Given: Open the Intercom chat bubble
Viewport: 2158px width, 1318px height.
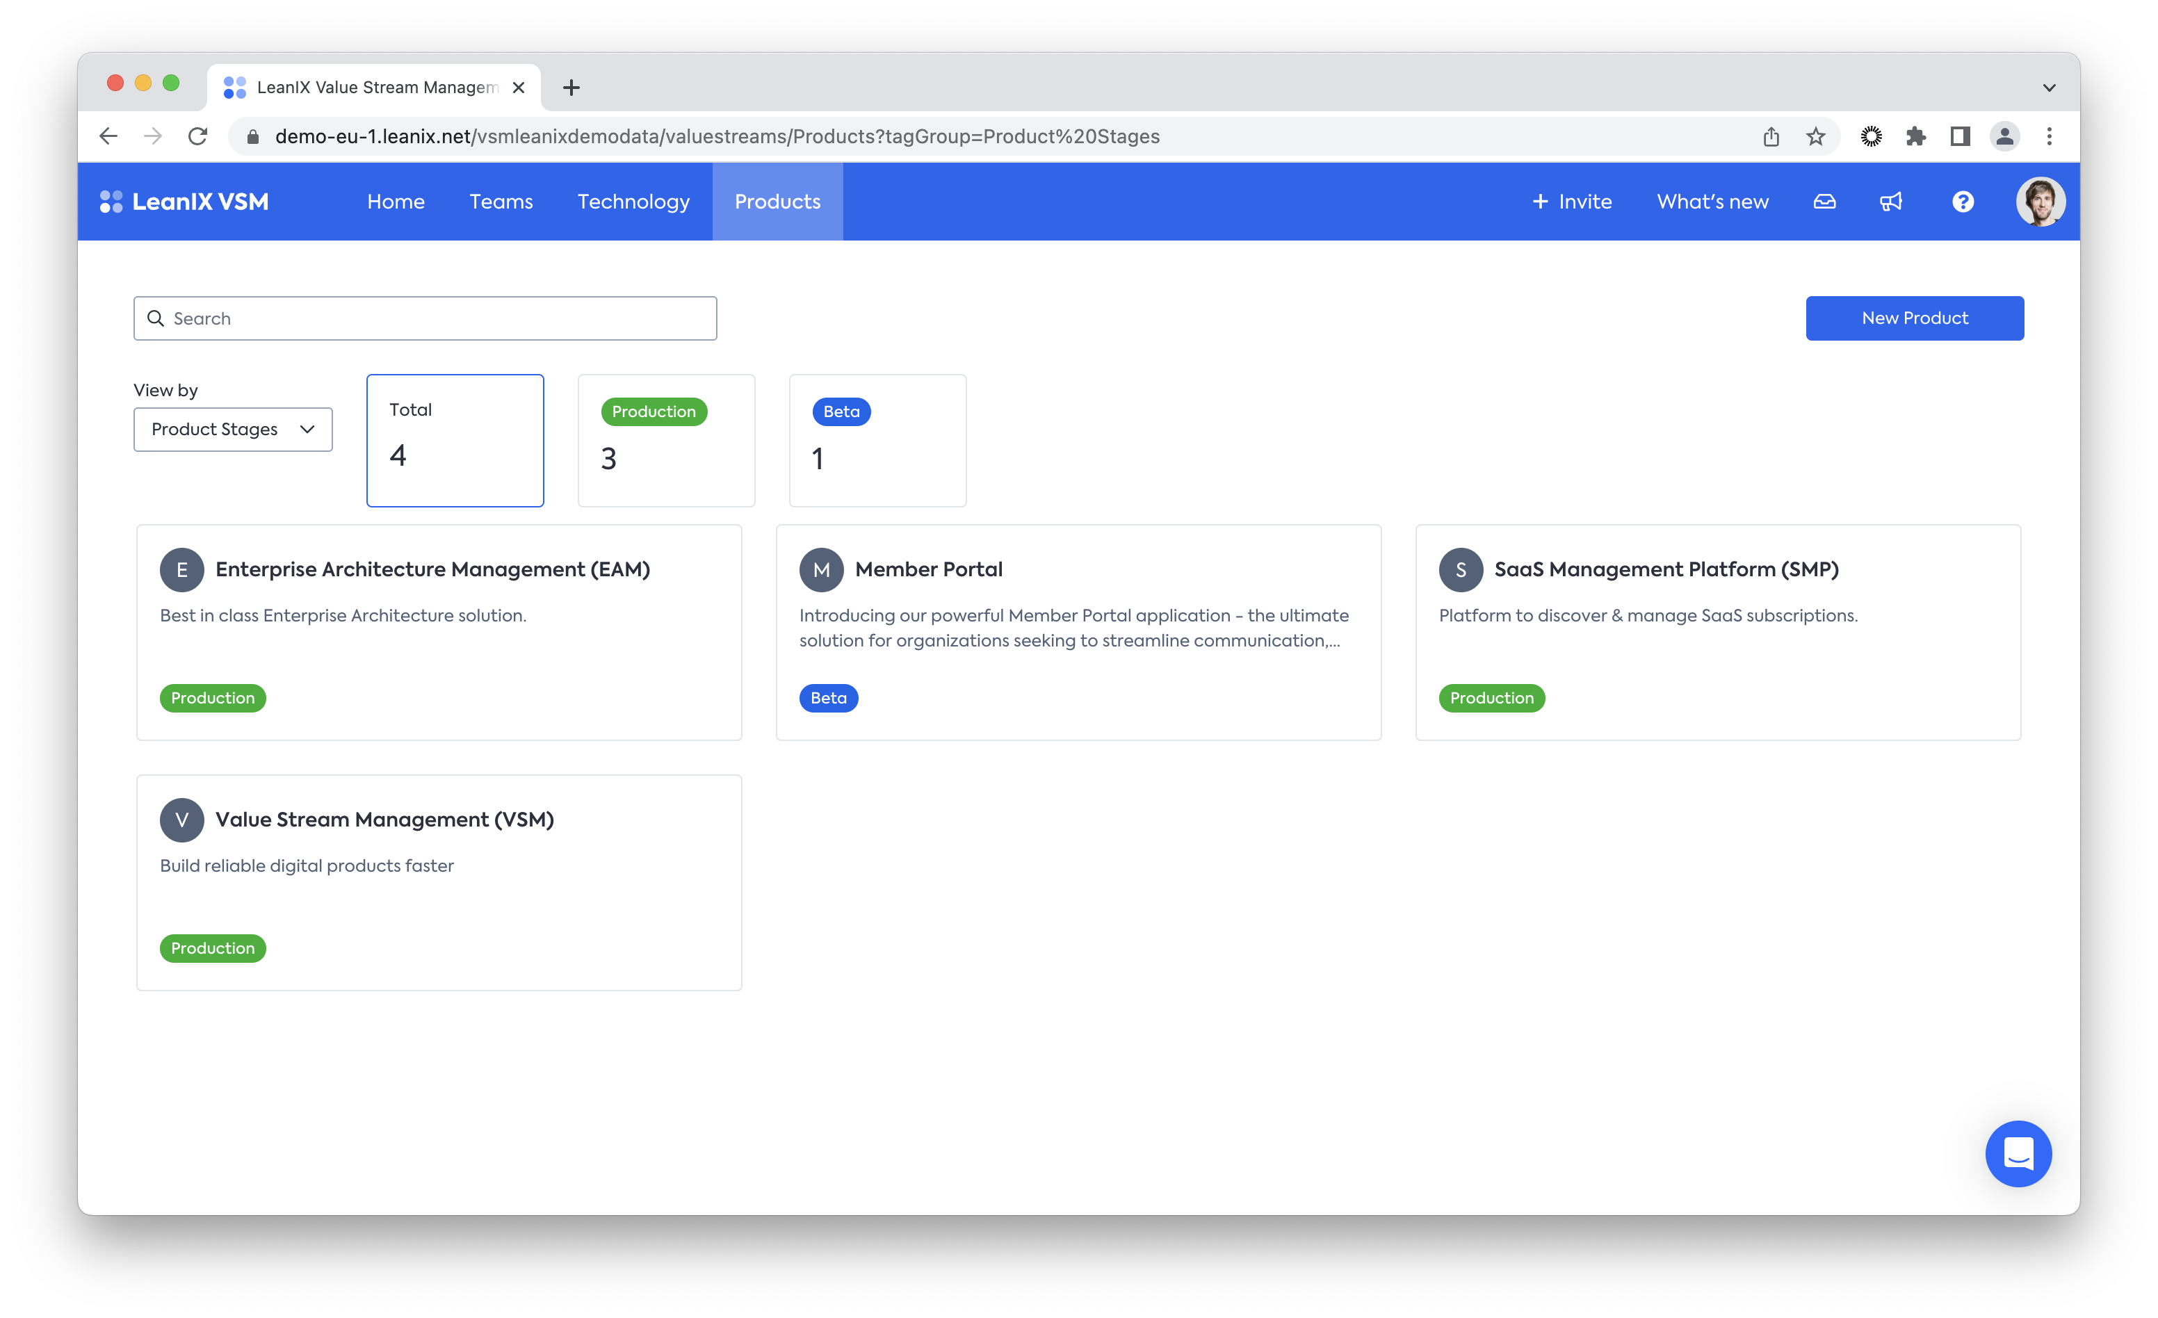Looking at the screenshot, I should pos(2018,1153).
